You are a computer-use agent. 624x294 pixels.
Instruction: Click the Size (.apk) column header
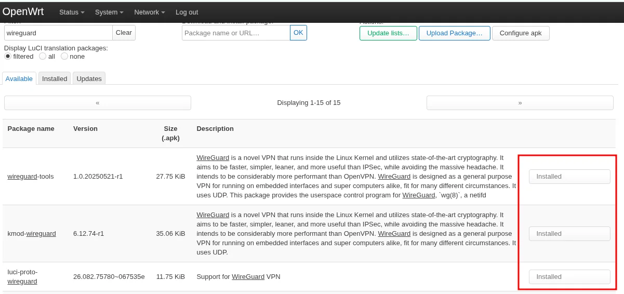[170, 133]
